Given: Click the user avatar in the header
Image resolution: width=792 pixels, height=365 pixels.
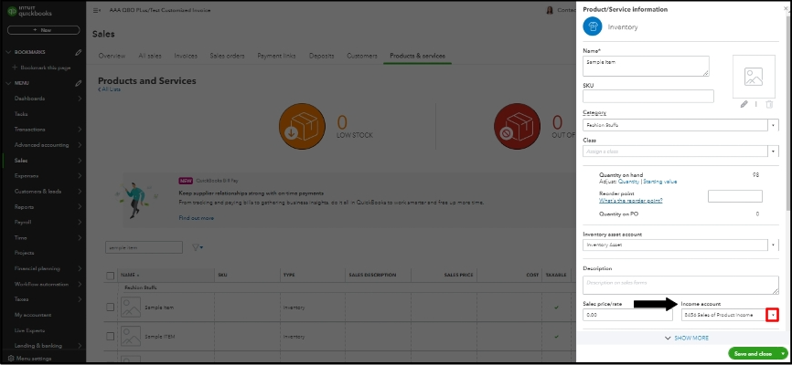Looking at the screenshot, I should click(550, 11).
